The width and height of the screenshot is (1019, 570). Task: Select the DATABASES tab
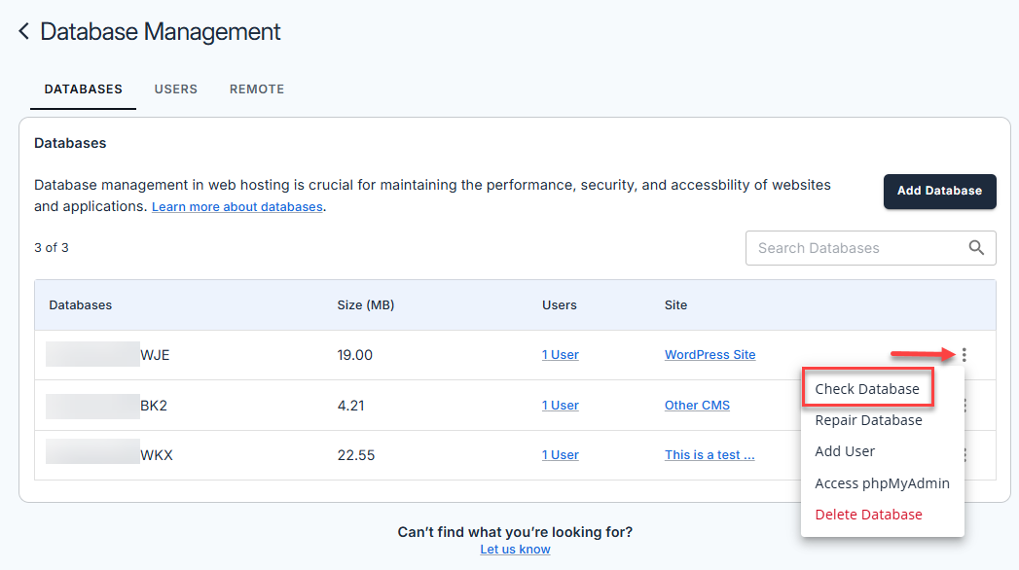coord(83,89)
